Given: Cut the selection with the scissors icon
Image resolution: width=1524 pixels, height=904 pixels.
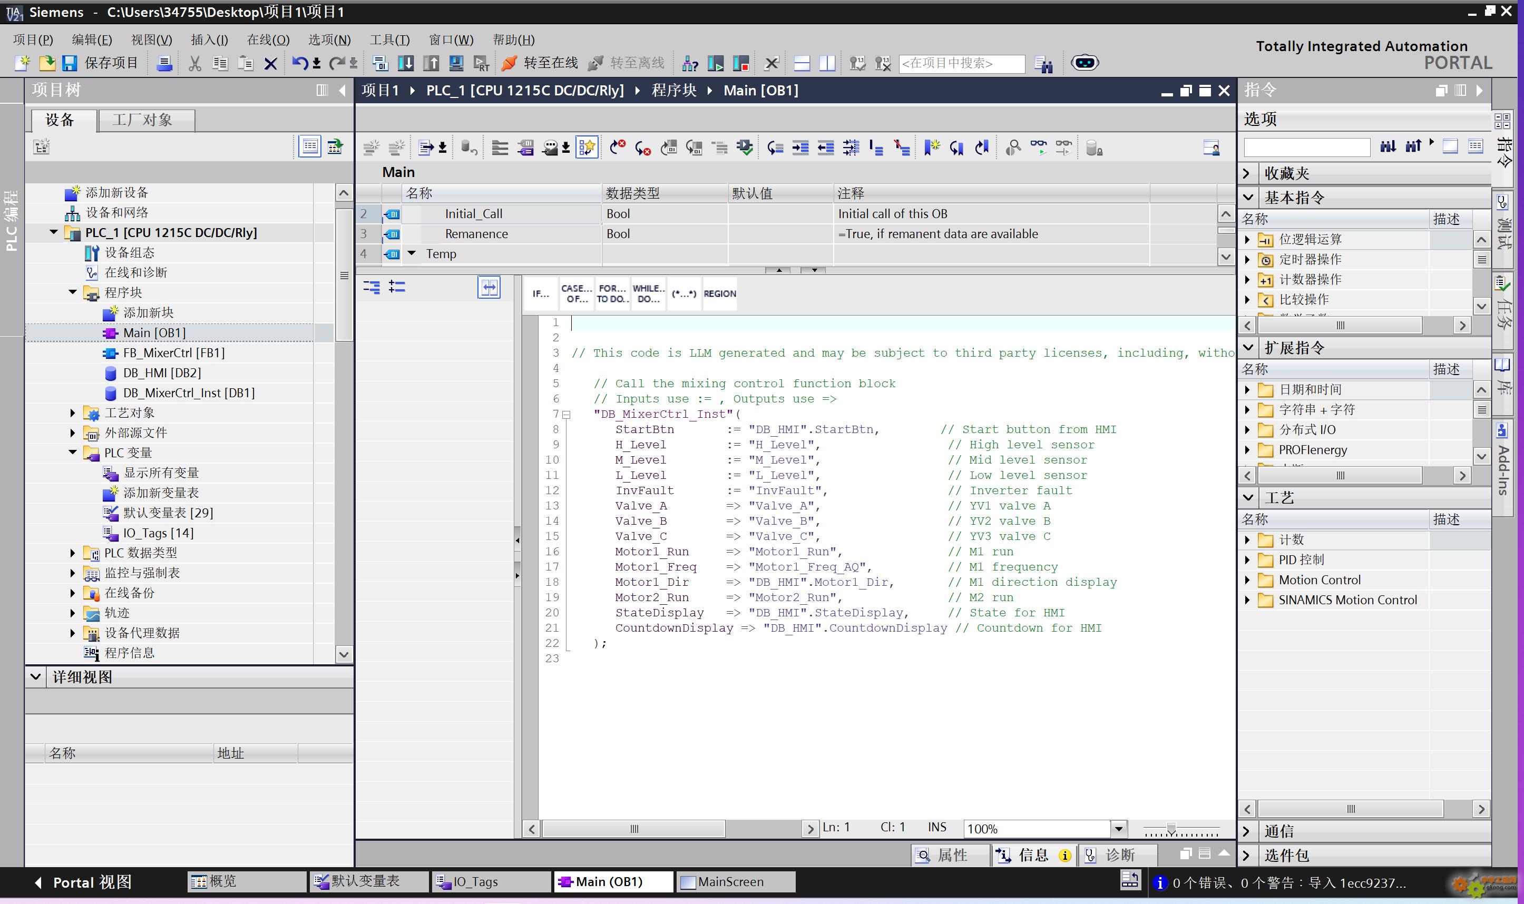Looking at the screenshot, I should point(195,63).
